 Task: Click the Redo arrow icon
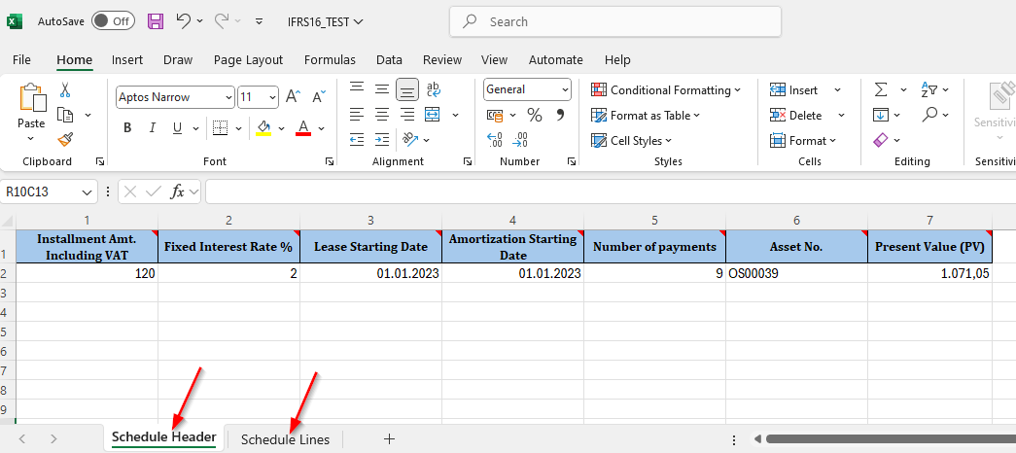(222, 20)
